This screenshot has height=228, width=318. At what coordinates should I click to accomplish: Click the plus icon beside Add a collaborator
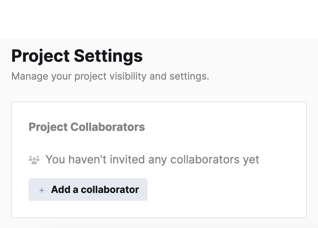[x=42, y=190]
